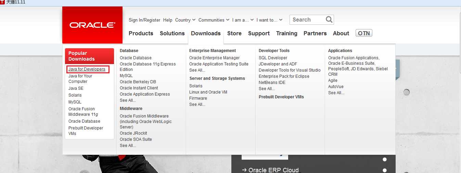The width and height of the screenshot is (461, 173).
Task: Open Developer Tools for Visual Studio
Action: [290, 70]
